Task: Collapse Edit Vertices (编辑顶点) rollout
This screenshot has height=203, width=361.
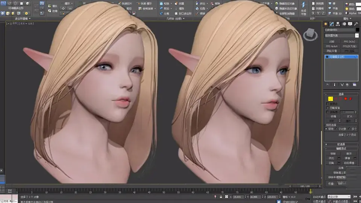Action: (341, 149)
